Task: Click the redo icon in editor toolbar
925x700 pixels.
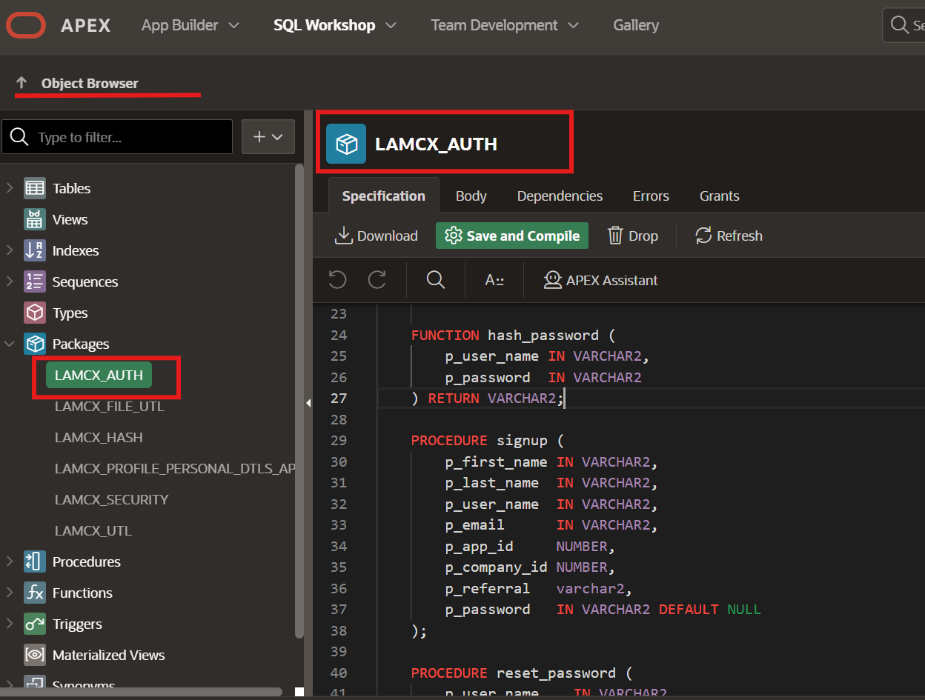Action: click(x=377, y=279)
